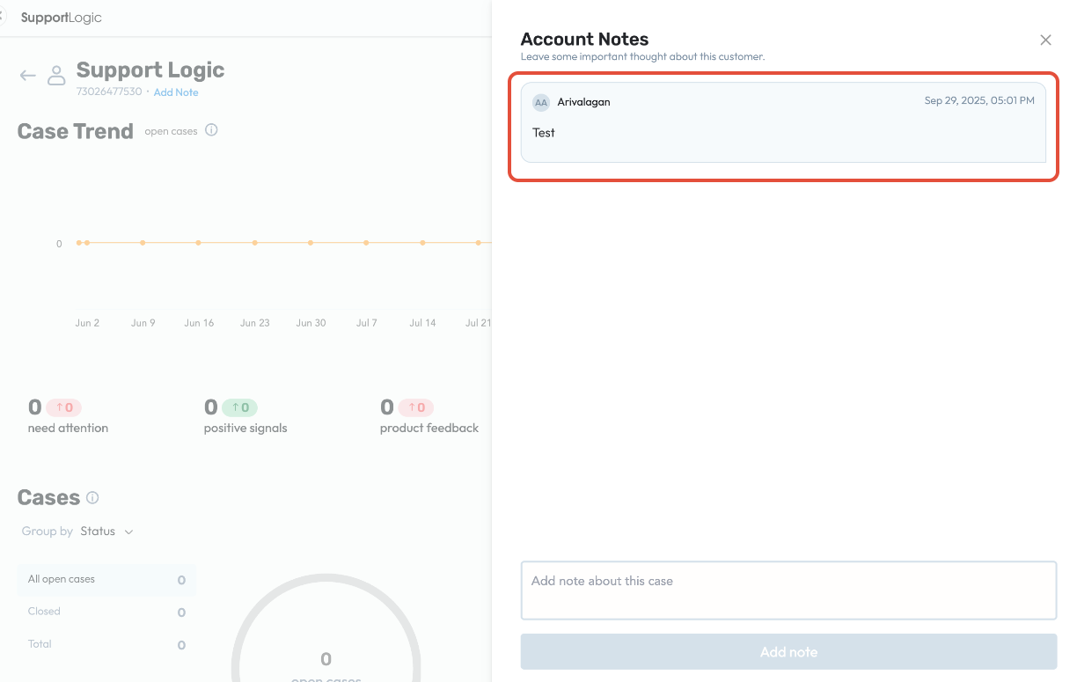
Task: Click the note text Test
Action: coord(544,133)
